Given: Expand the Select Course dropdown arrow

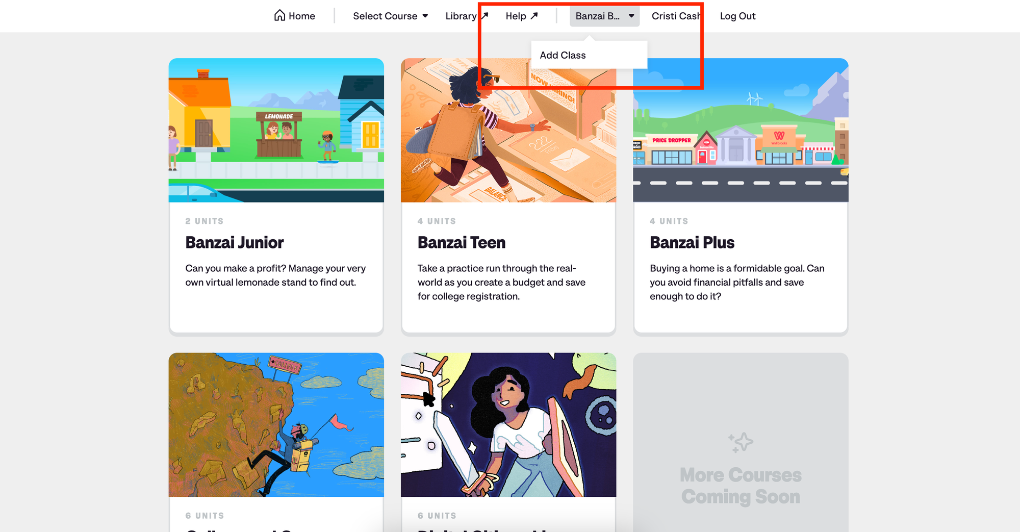Looking at the screenshot, I should coord(425,16).
